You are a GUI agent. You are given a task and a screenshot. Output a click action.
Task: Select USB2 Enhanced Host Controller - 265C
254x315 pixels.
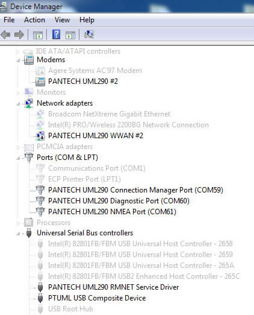point(144,276)
